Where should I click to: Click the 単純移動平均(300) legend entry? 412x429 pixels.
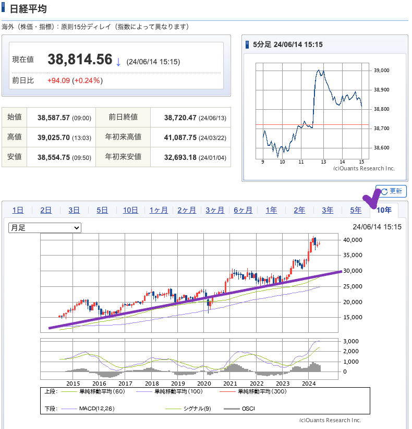pos(253,391)
